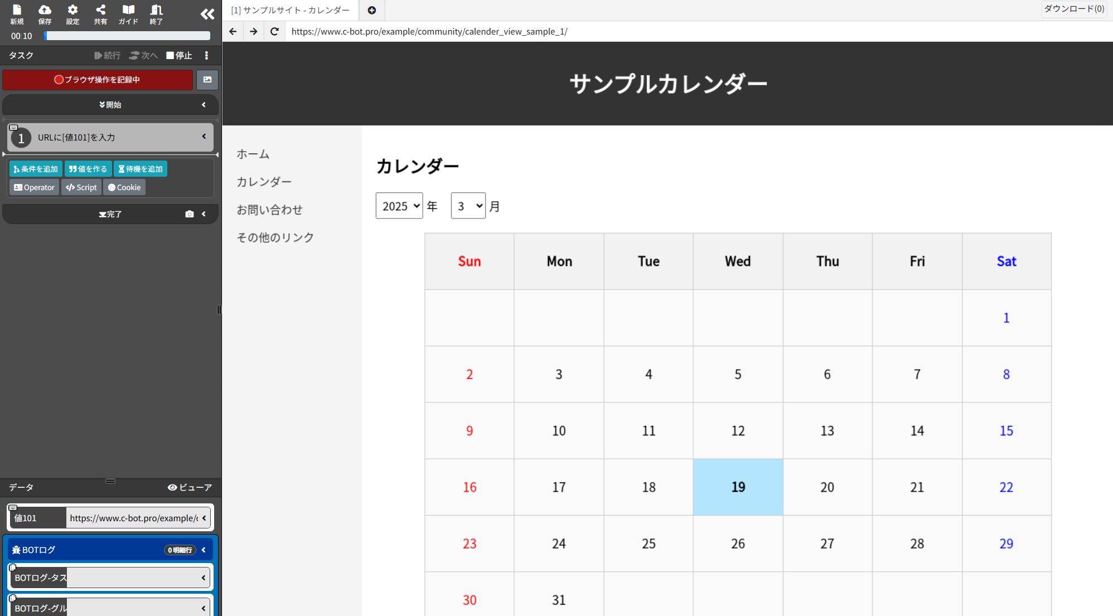Click 値を作る button

click(88, 169)
